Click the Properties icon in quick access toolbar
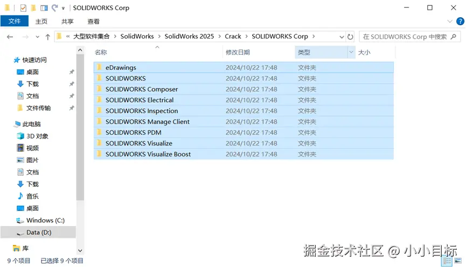 pos(23,8)
